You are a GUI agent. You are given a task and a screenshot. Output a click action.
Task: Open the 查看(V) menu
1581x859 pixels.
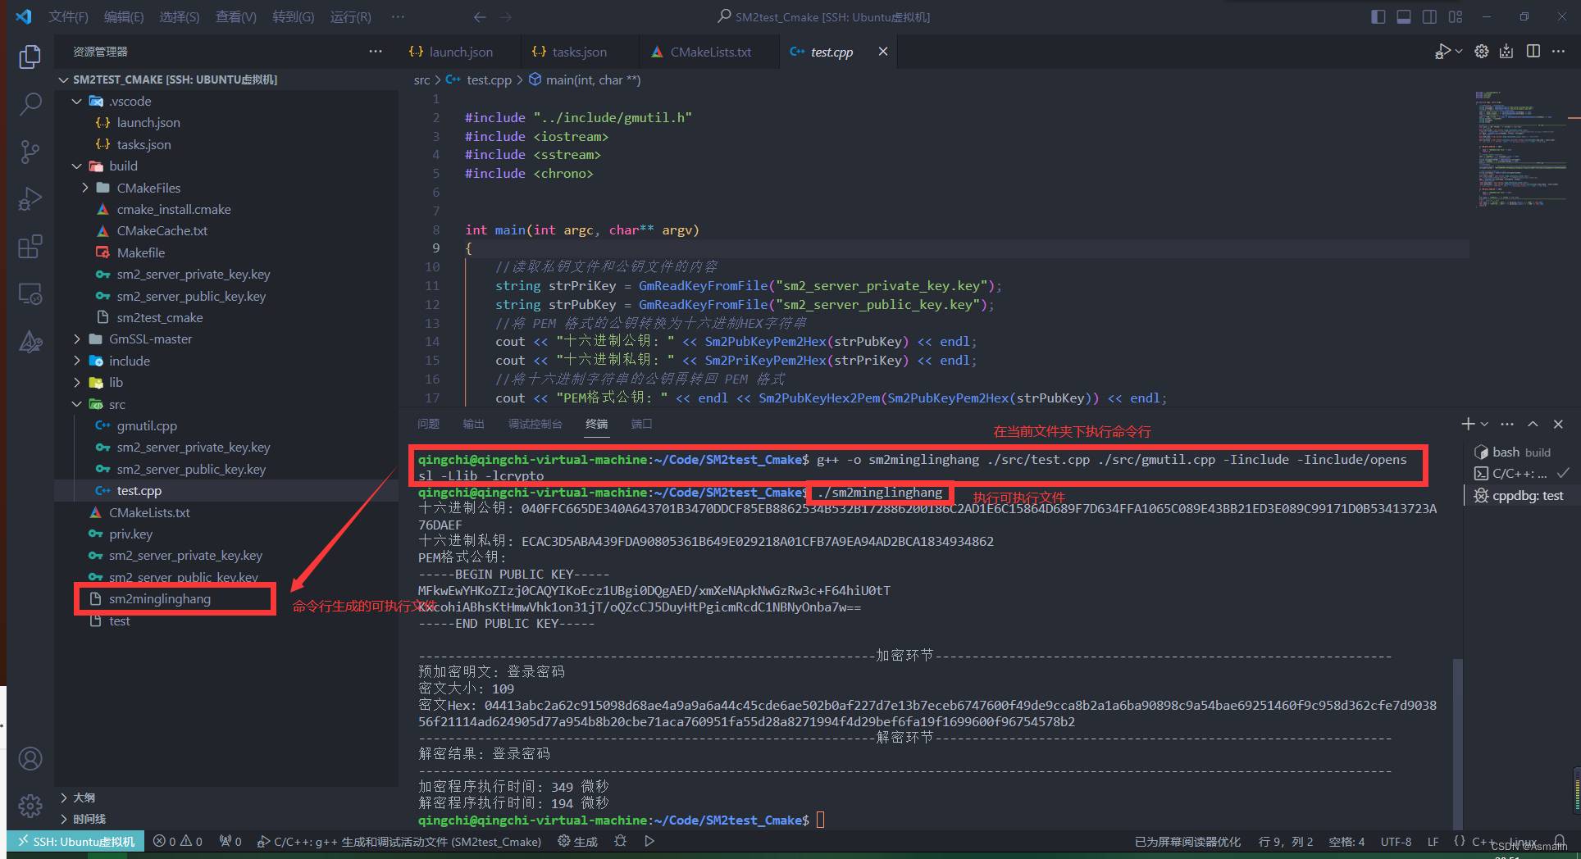click(x=236, y=16)
